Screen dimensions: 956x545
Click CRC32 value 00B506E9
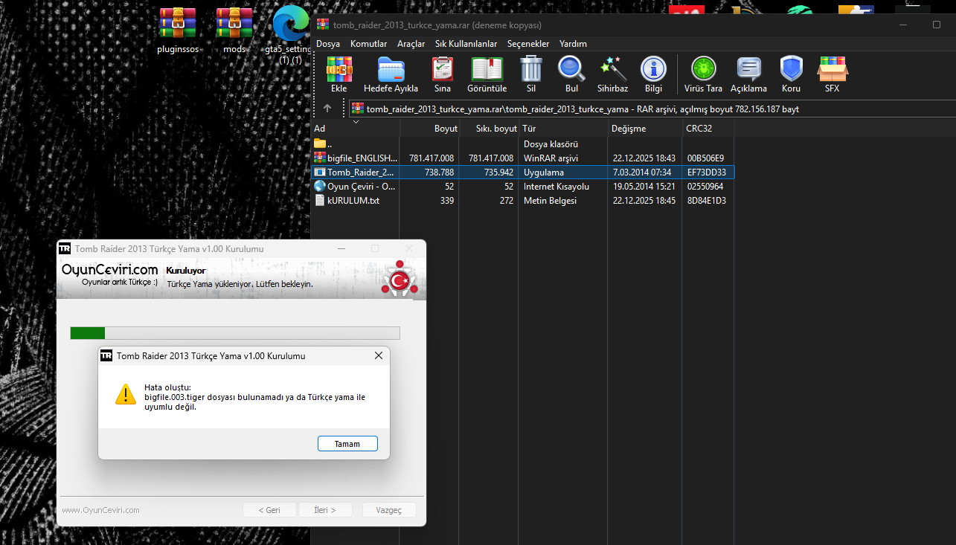pyautogui.click(x=705, y=158)
